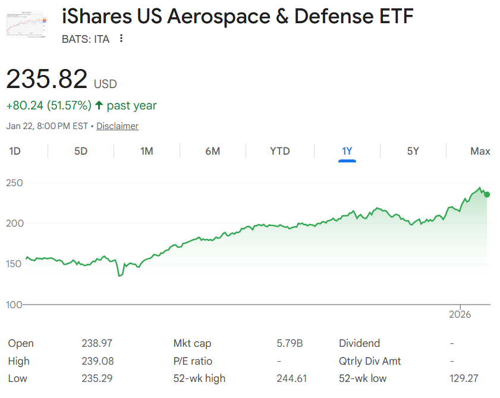Show the 5Y chart view
500x398 pixels.
coord(413,151)
